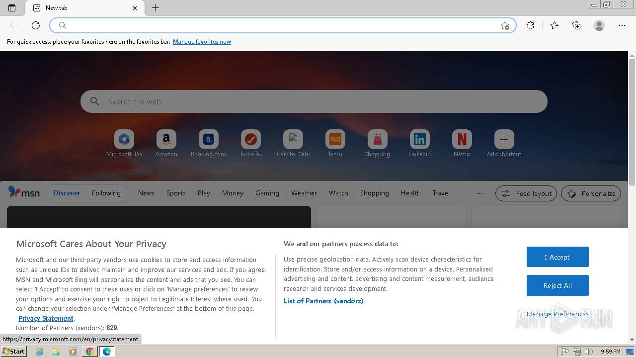Add this page to favorites star
This screenshot has width=636, height=358.
click(505, 25)
